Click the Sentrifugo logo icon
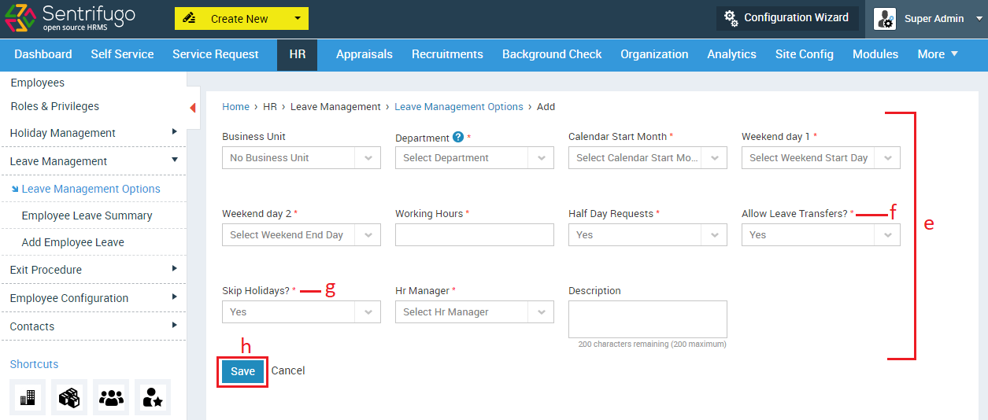The width and height of the screenshot is (988, 420). pos(19,18)
